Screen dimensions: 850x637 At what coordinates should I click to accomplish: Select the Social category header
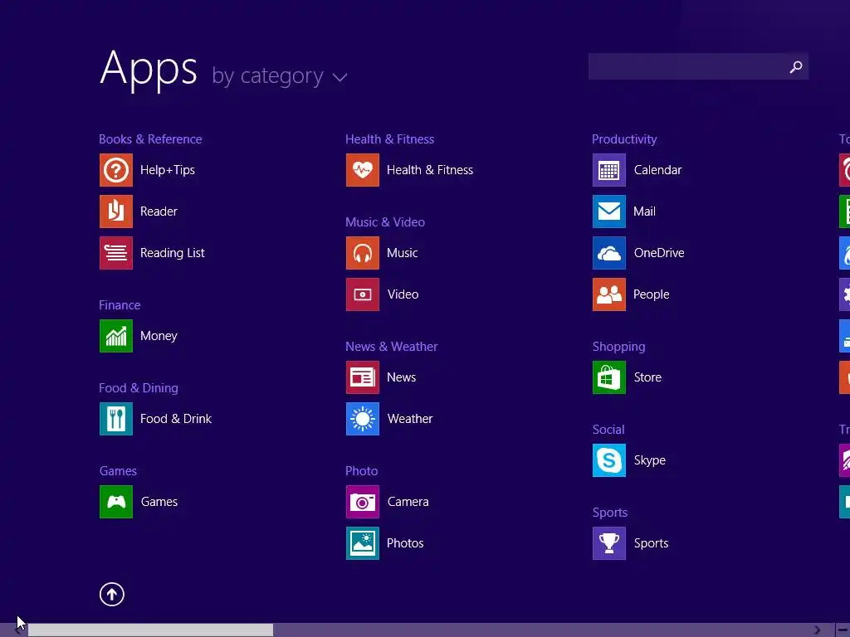(608, 430)
